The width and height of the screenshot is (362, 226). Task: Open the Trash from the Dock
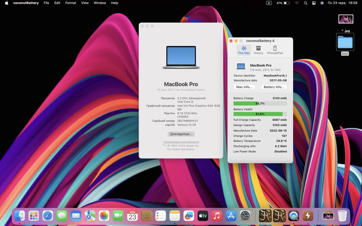click(342, 216)
